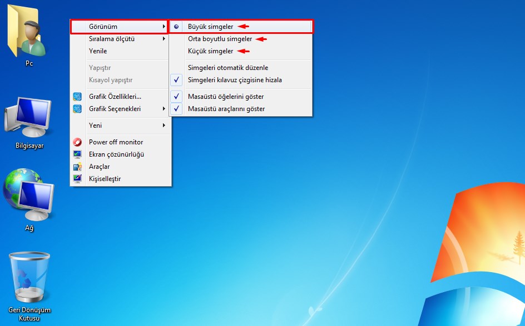Open the Pc user folder desktop icon
This screenshot has height=326, width=525.
[29, 33]
